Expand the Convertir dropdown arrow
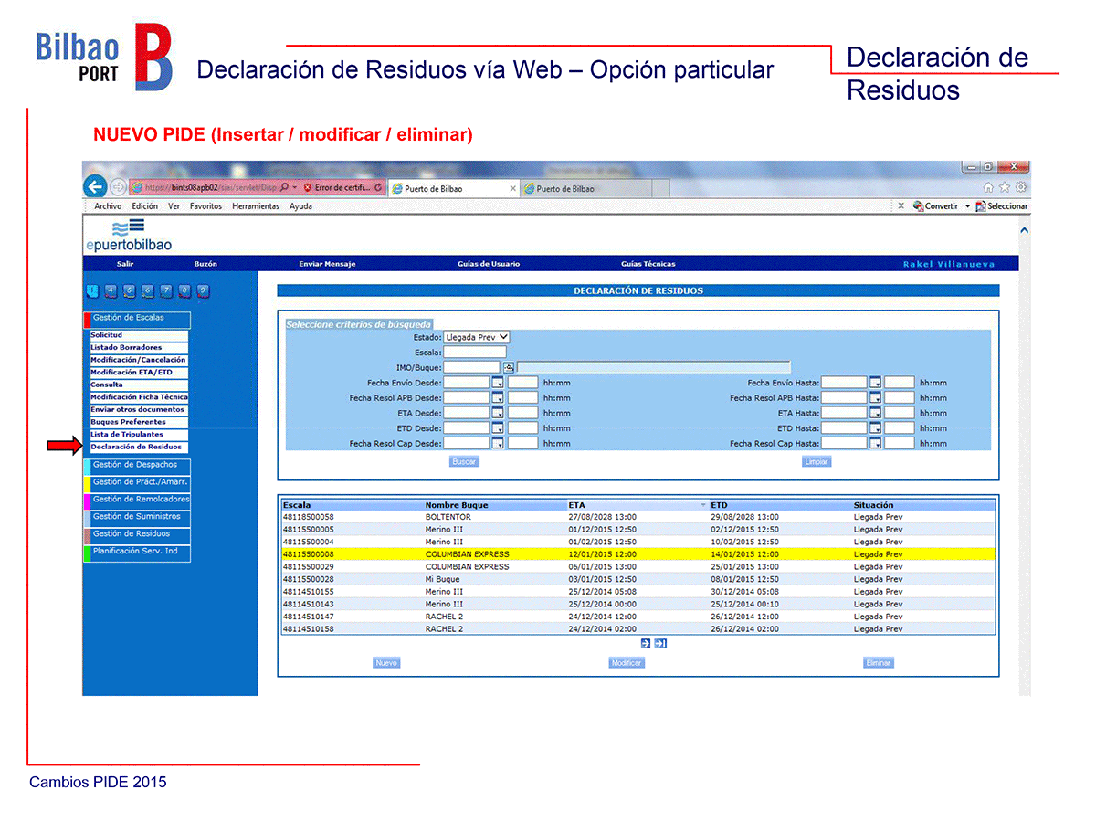Image resolution: width=1096 pixels, height=822 pixels. (967, 206)
